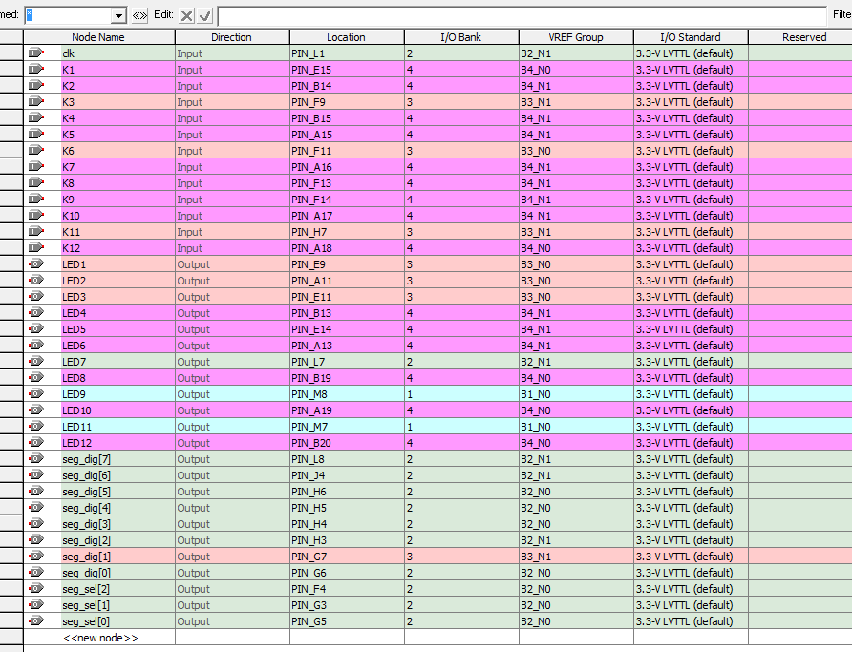Screen dimensions: 852x652
Task: Select the PIN_H6 location cell
Action: 347,492
